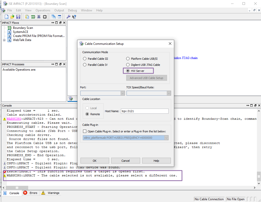Switch to the Errors tab

click(x=30, y=193)
